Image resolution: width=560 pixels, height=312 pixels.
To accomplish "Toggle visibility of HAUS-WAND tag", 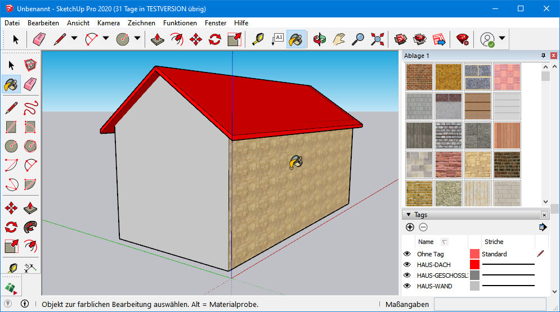I will click(407, 286).
